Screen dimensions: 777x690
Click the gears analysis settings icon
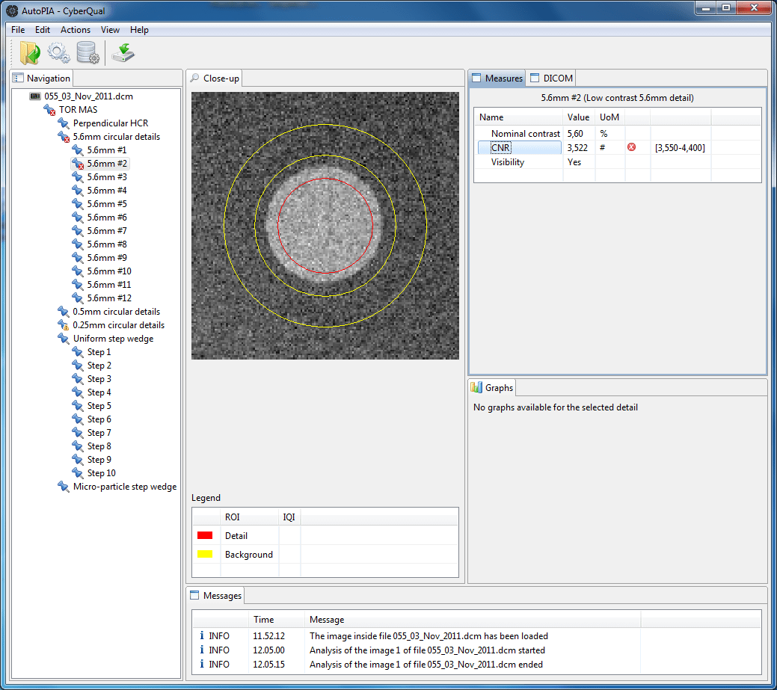click(x=59, y=52)
